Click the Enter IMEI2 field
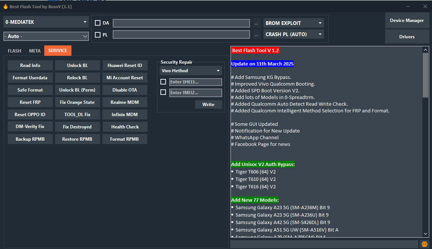 pos(196,93)
